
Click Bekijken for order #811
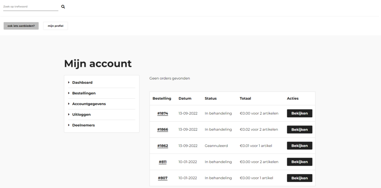(300, 162)
